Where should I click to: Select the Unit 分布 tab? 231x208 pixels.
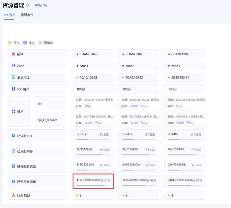pos(9,15)
